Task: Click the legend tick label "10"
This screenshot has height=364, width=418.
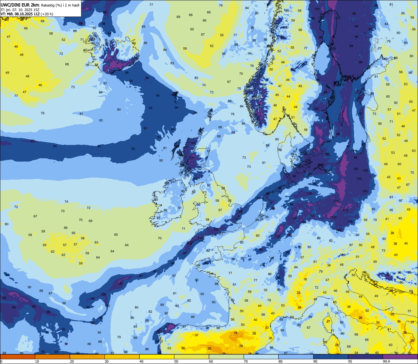Action: (37, 361)
